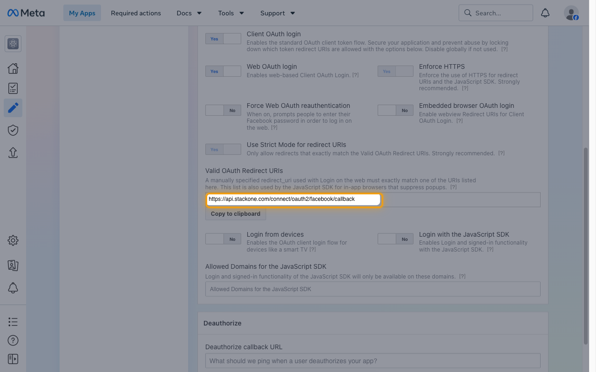Viewport: 596px width, 372px height.
Task: Click the Search box in the top bar
Action: [x=496, y=13]
